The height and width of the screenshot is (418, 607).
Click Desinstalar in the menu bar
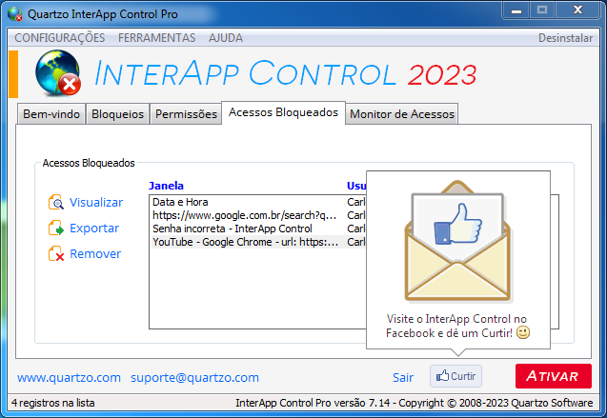pos(565,38)
